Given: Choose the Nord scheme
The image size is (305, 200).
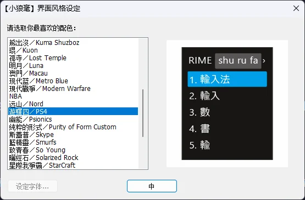Looking at the screenshot, I should point(73,104).
